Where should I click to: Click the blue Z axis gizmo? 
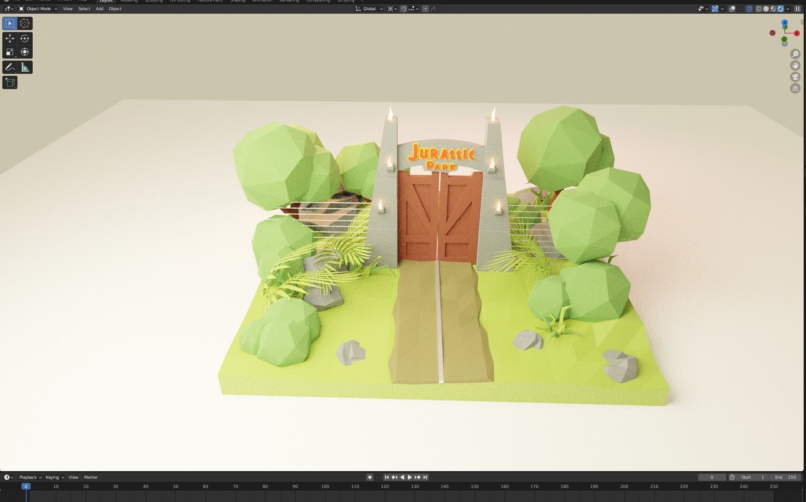pos(785,23)
